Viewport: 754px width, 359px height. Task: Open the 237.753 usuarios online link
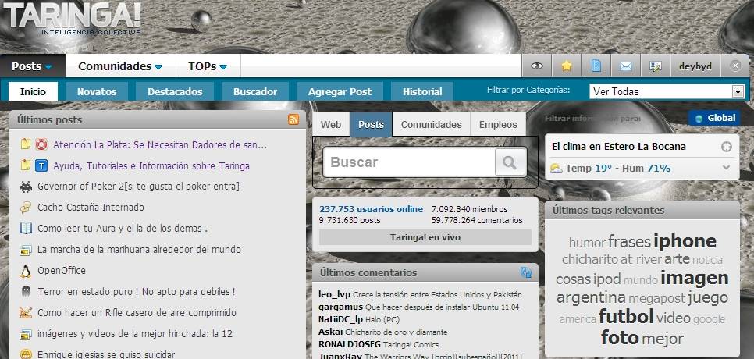point(372,209)
